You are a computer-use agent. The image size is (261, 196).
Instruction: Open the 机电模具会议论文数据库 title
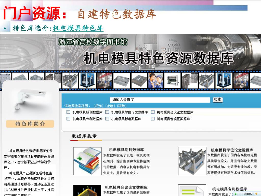[x=126, y=188]
